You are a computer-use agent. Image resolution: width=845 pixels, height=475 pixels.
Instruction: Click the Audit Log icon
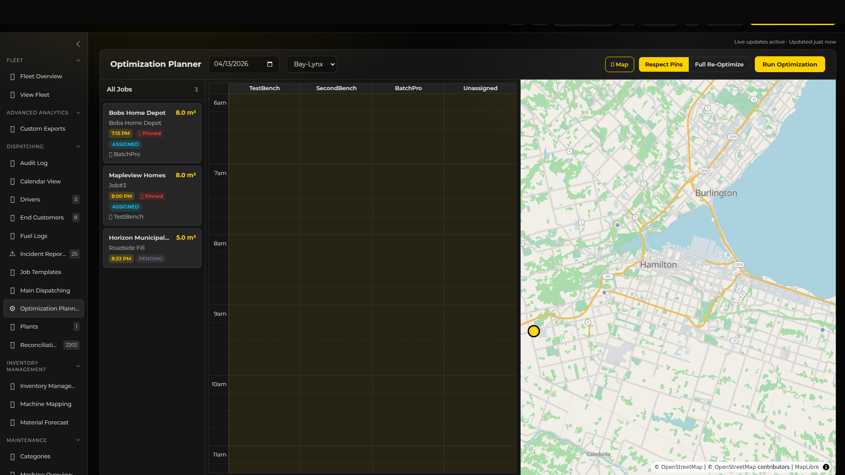pyautogui.click(x=12, y=163)
